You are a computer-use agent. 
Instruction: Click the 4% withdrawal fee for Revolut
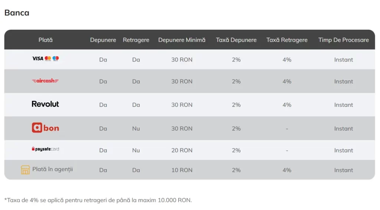coord(287,105)
